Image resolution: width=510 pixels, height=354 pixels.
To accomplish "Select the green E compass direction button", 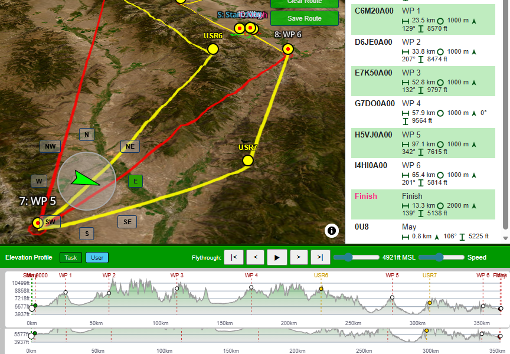I will pos(135,181).
